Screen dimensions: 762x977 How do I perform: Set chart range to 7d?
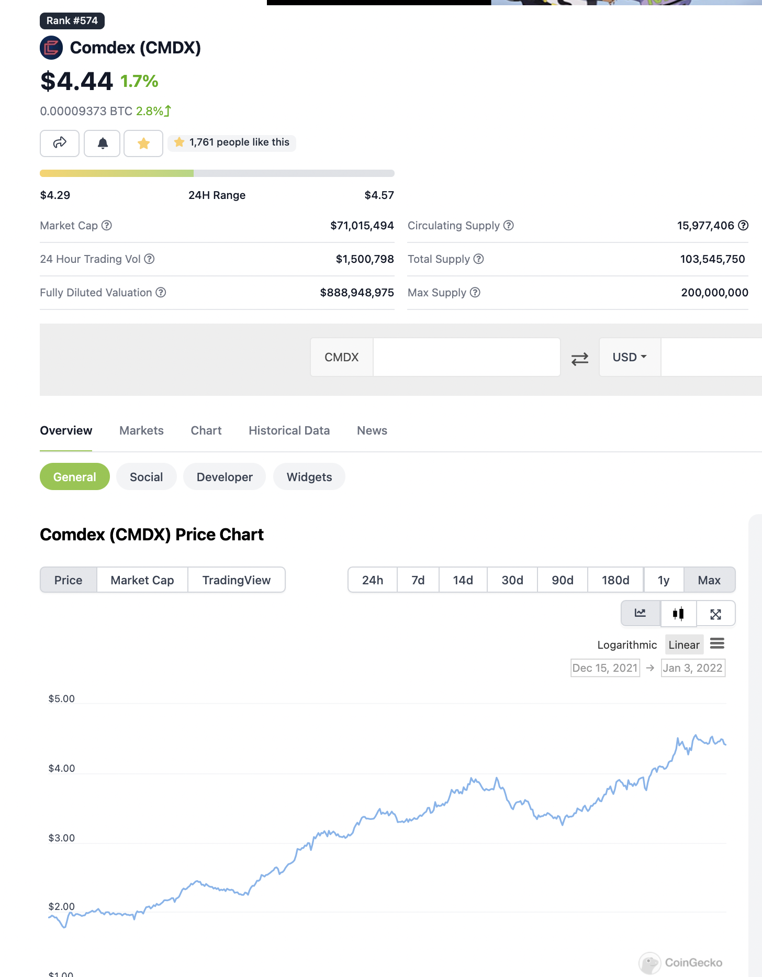418,580
